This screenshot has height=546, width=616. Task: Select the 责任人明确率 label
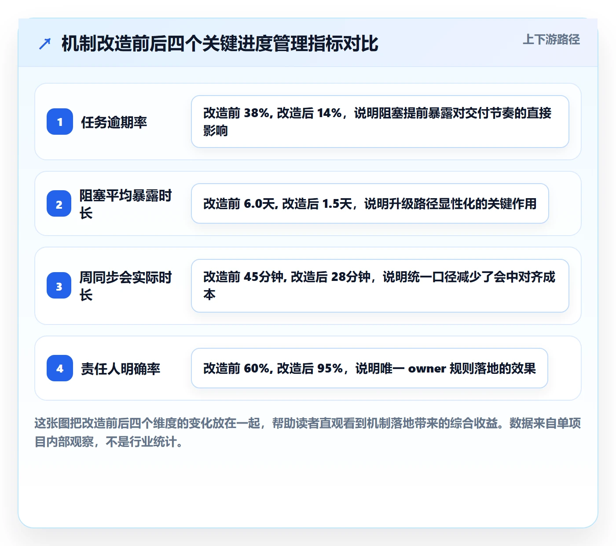pyautogui.click(x=121, y=369)
